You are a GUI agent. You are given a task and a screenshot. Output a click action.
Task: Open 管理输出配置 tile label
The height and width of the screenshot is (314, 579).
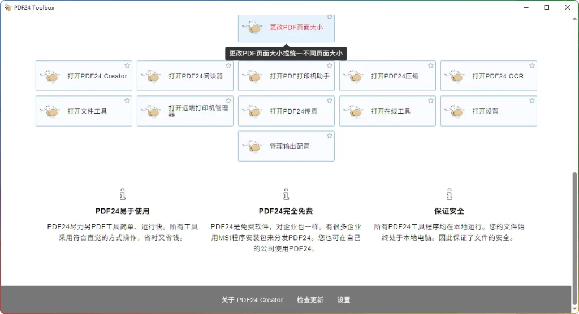click(289, 146)
